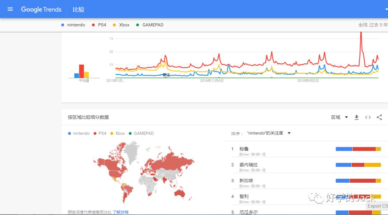388x215 pixels.
Task: Open the hamburger main menu
Action: click(x=10, y=9)
